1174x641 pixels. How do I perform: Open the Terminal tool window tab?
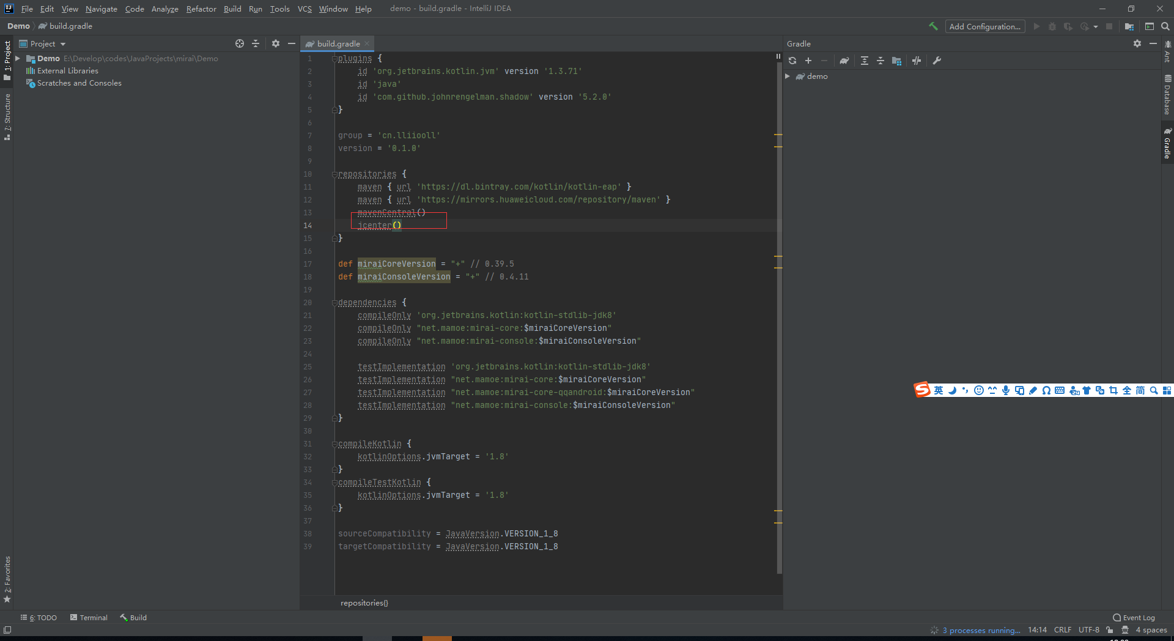(89, 618)
